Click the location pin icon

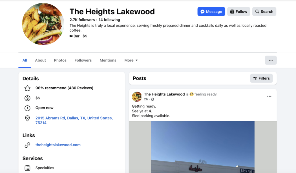(x=27, y=118)
